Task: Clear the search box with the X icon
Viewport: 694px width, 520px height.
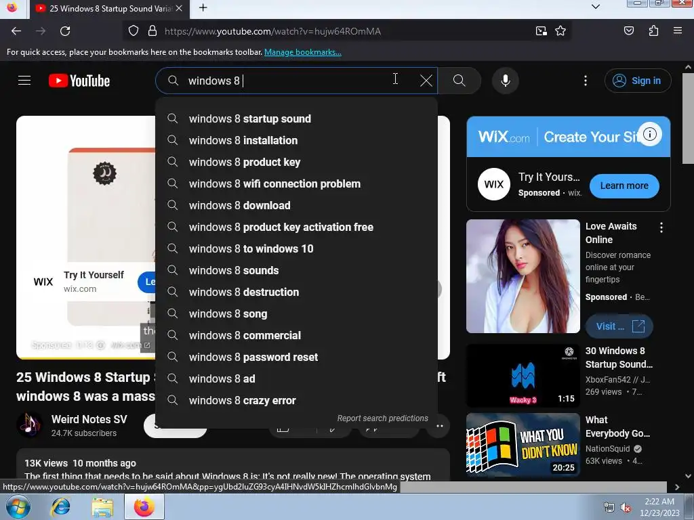Action: click(426, 81)
